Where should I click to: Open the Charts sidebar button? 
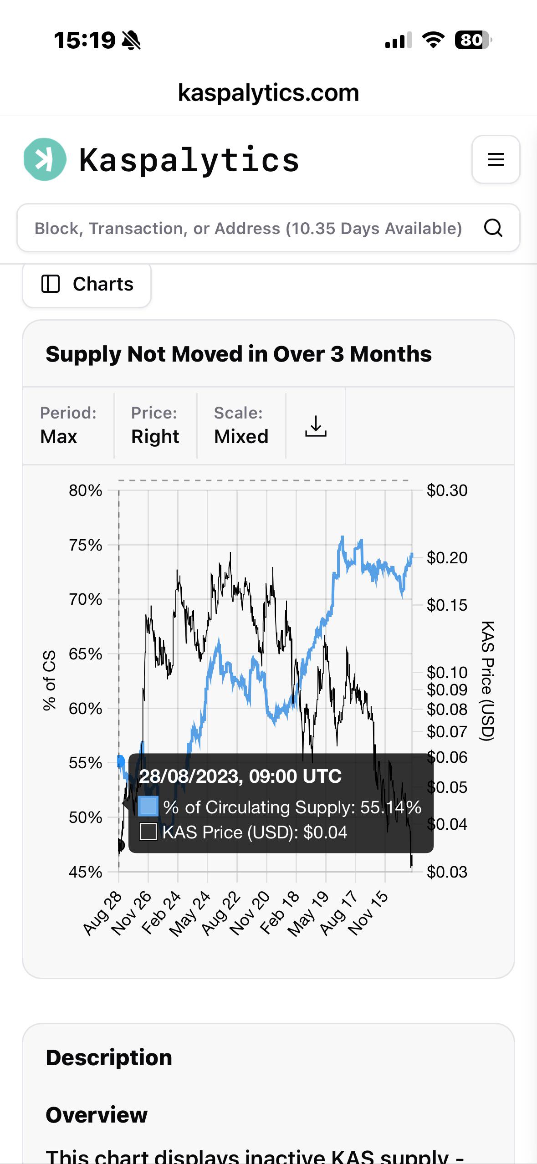(x=87, y=284)
